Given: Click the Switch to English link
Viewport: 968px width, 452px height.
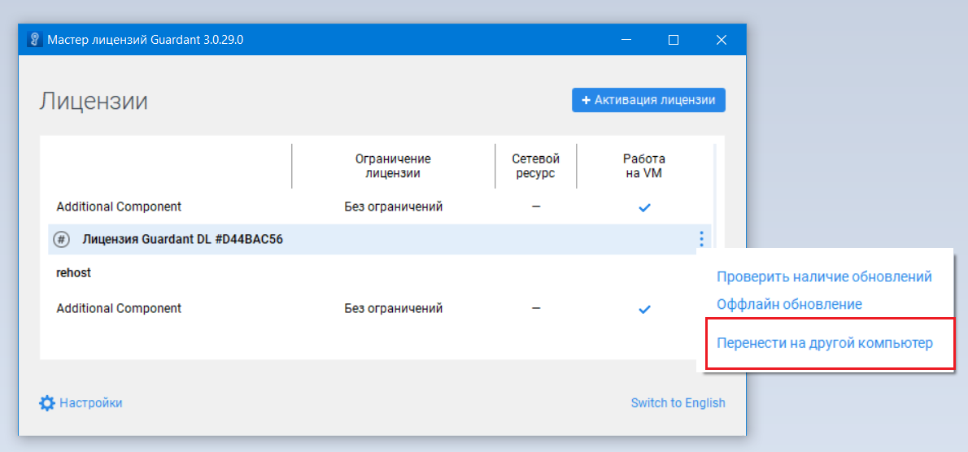Looking at the screenshot, I should (678, 403).
